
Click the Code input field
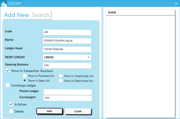point(67,32)
